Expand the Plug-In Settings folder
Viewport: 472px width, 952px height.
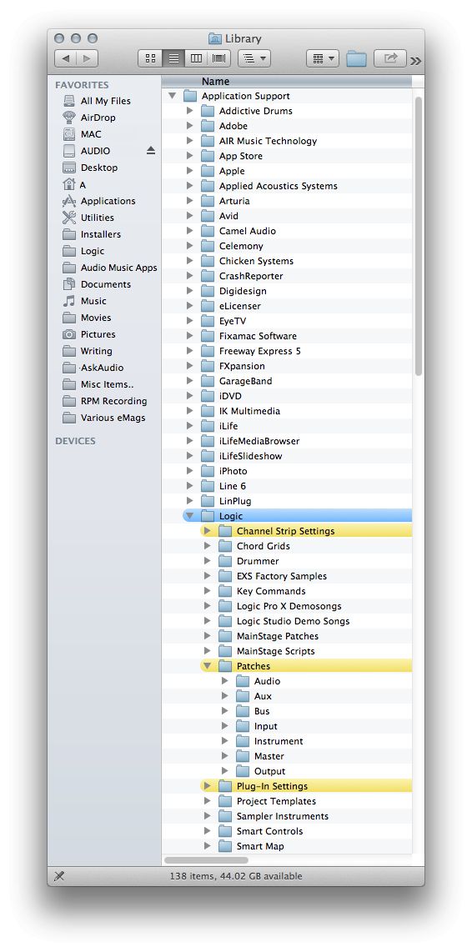(207, 786)
